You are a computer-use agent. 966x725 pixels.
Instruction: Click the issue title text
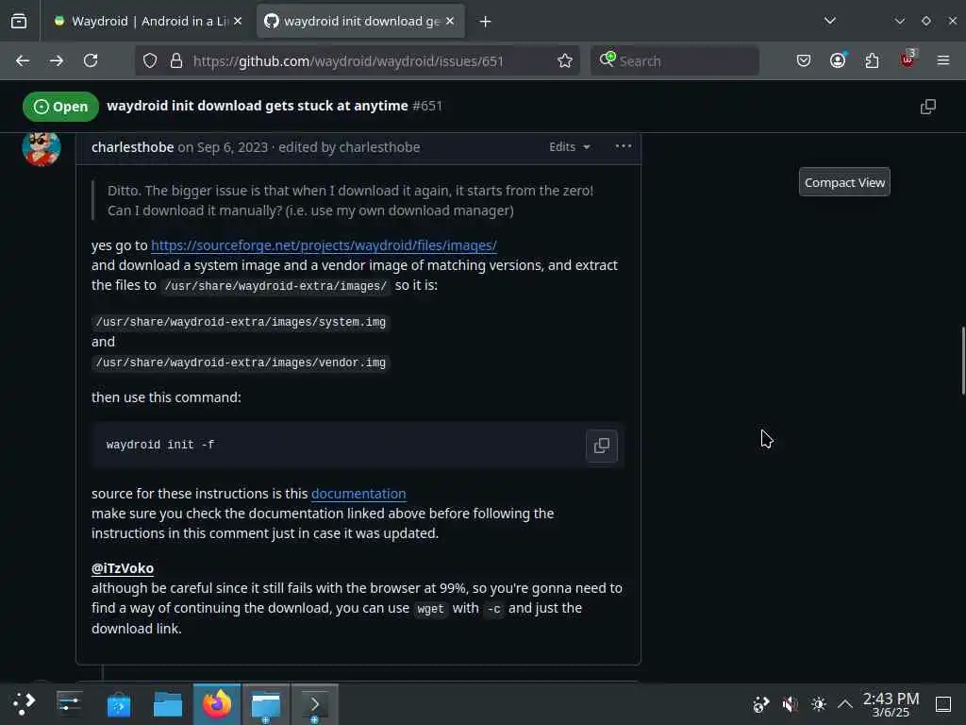[258, 106]
